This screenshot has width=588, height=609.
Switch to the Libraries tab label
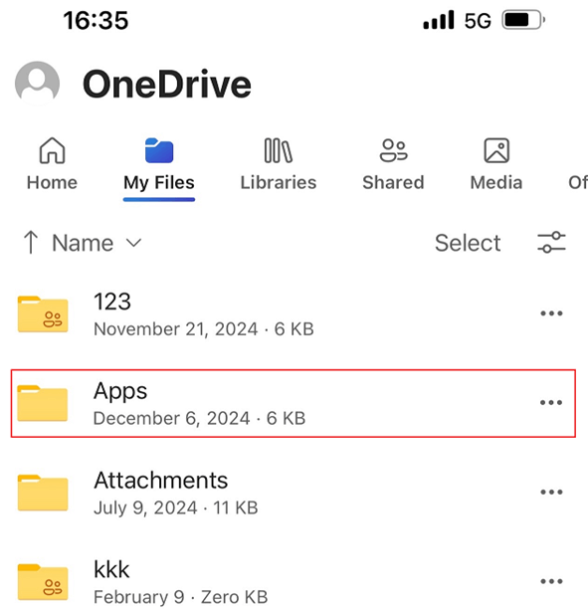click(x=278, y=182)
